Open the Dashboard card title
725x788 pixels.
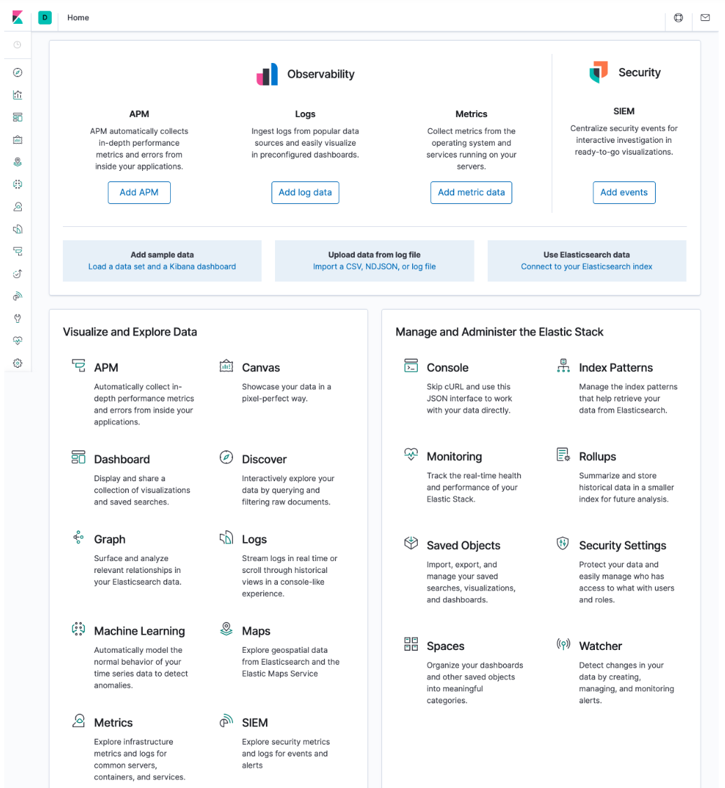(122, 459)
